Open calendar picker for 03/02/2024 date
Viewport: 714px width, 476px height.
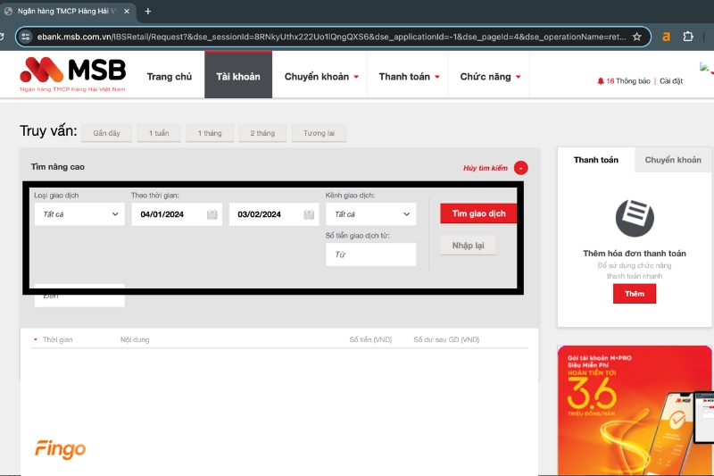coord(309,214)
